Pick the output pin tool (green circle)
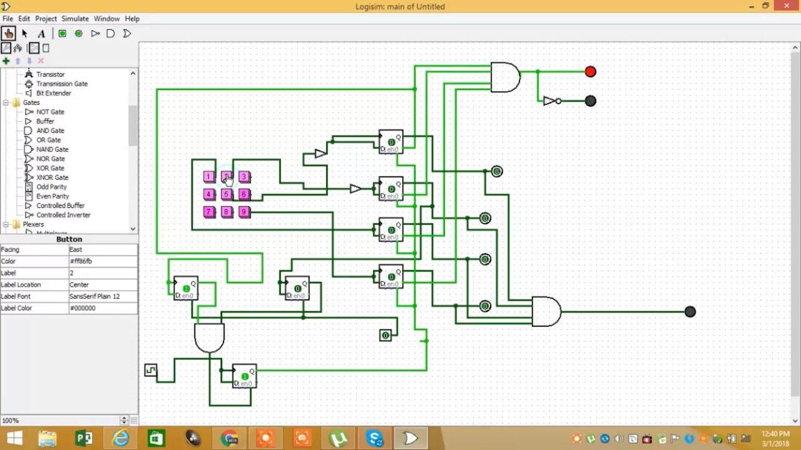The width and height of the screenshot is (801, 450). coord(78,33)
